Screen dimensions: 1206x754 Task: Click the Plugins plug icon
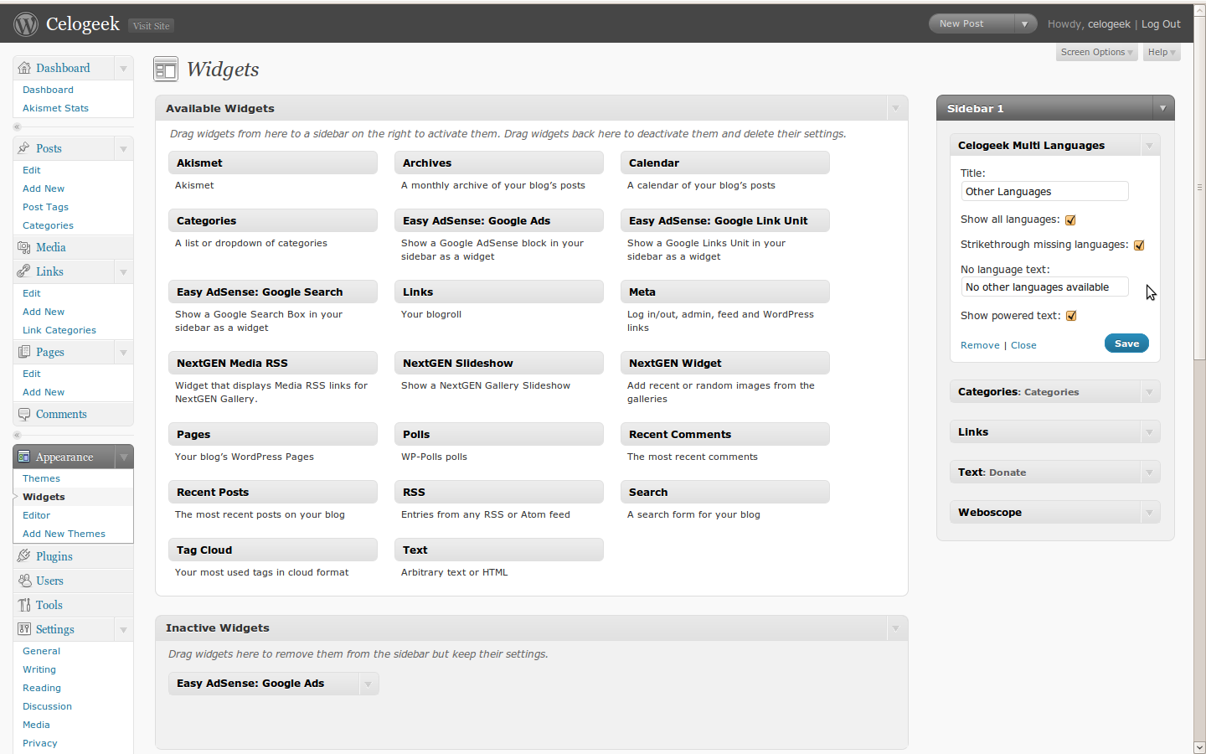[x=24, y=556]
